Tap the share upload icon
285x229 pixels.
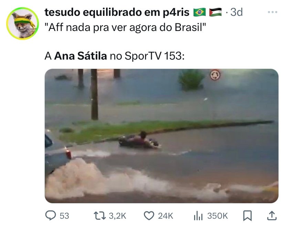tap(272, 216)
